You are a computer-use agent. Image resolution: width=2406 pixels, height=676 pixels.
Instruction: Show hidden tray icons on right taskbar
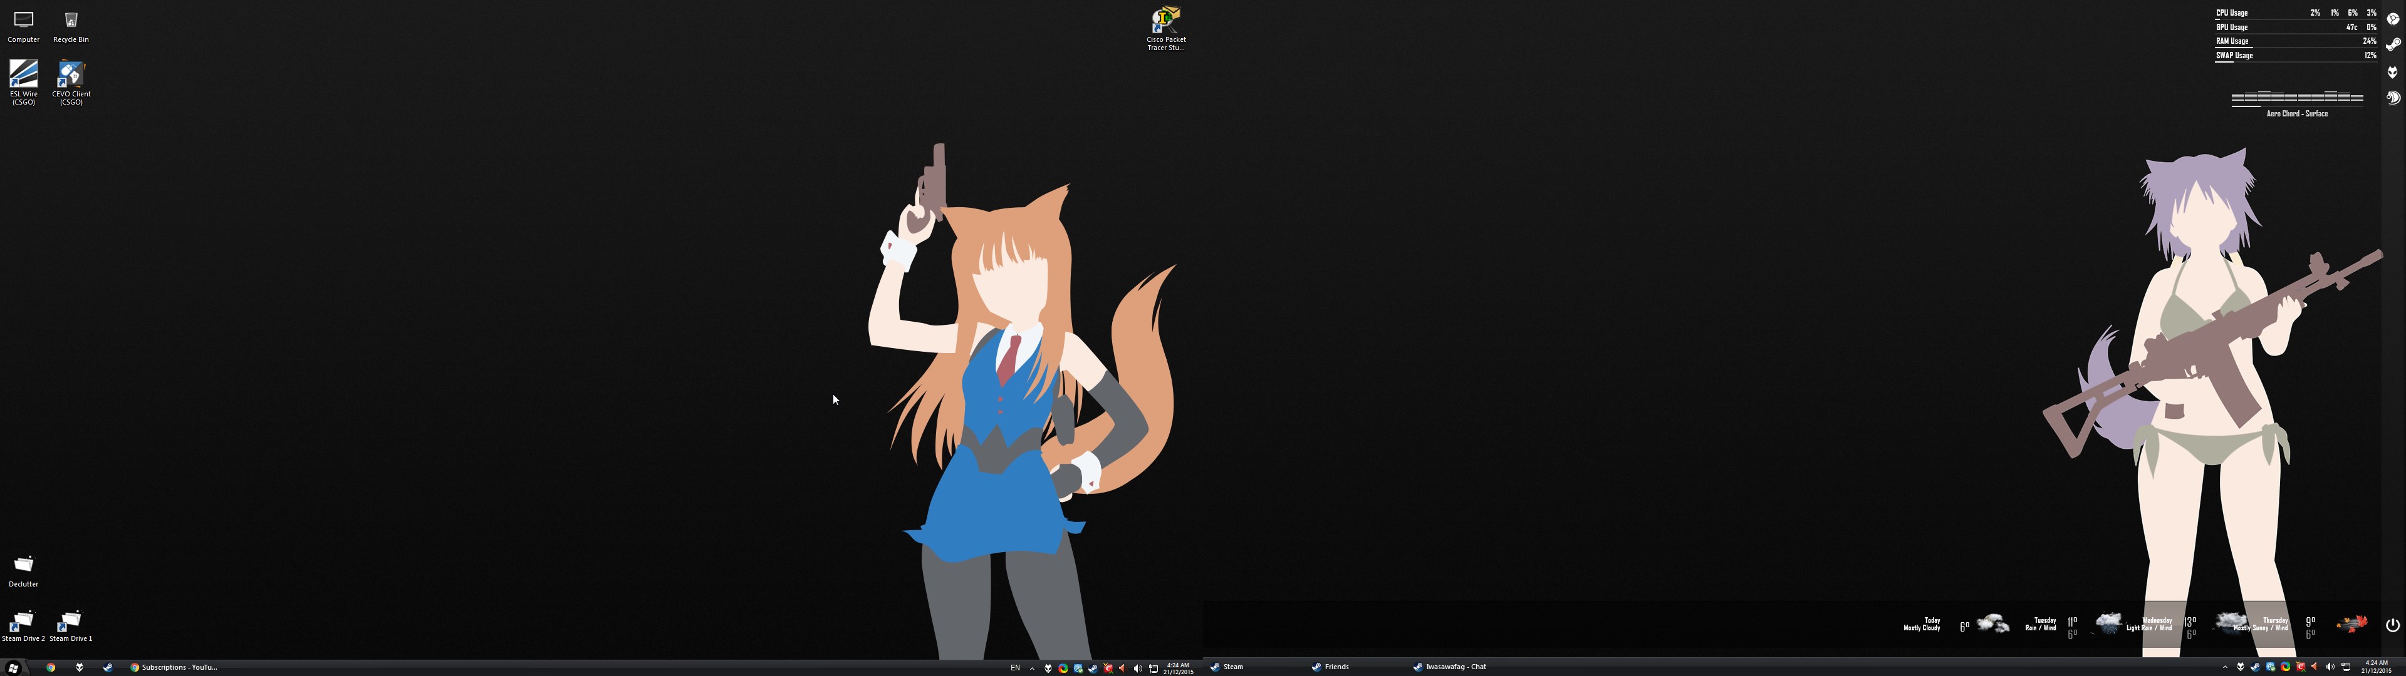pyautogui.click(x=2226, y=667)
